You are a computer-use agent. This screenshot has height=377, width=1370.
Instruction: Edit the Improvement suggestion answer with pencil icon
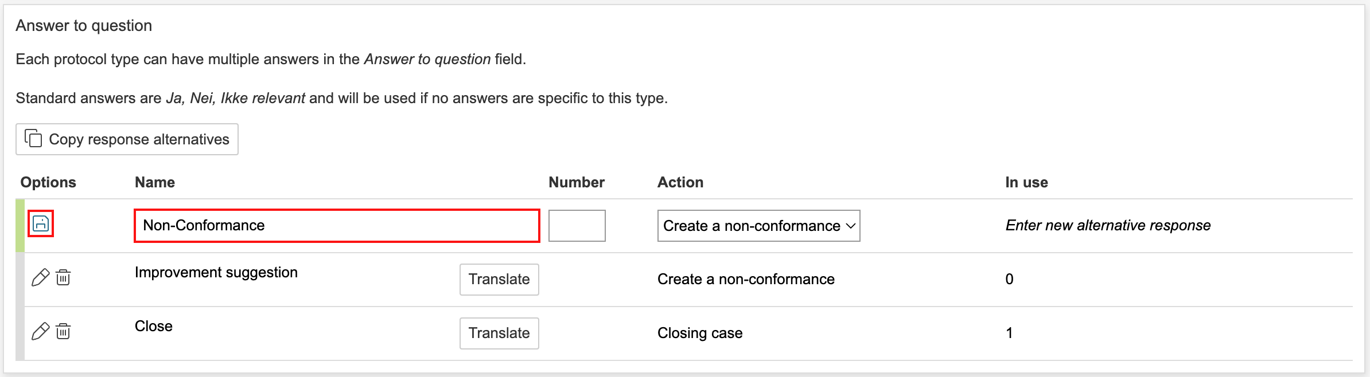(40, 278)
